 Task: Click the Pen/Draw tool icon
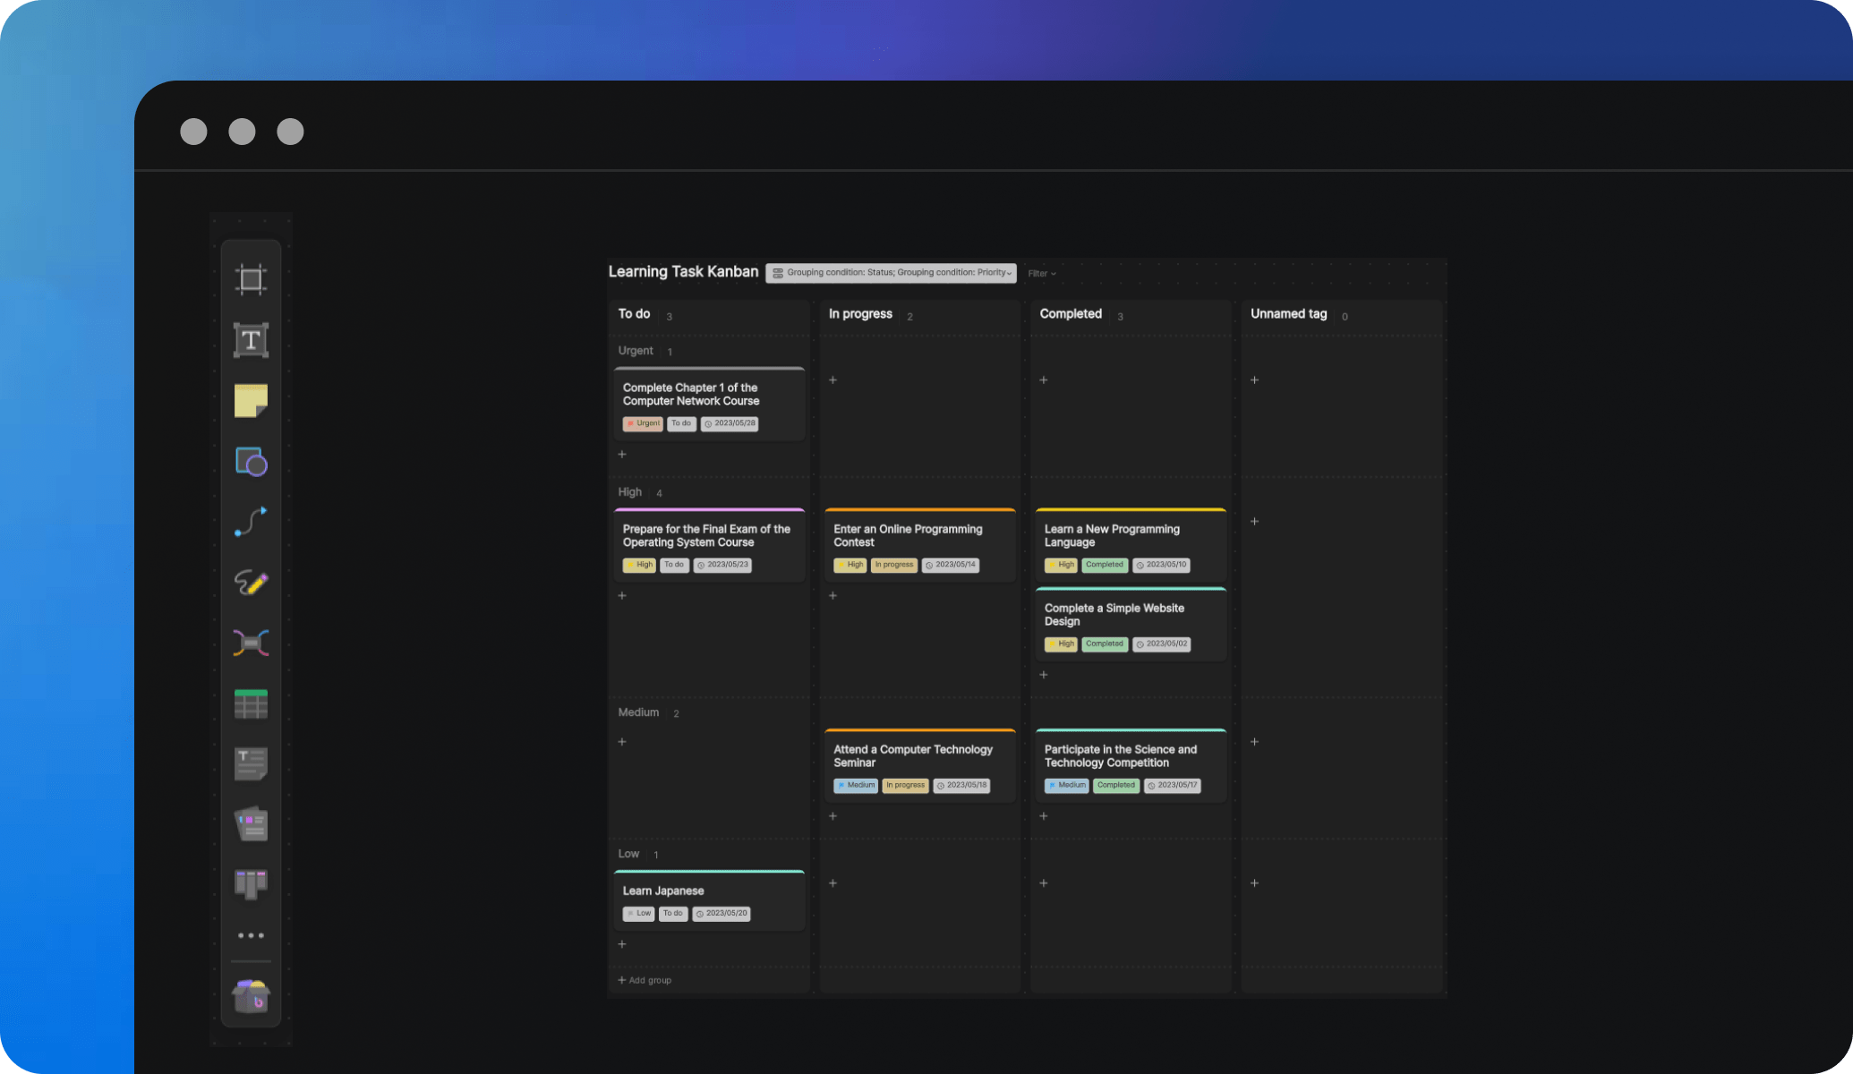251,582
